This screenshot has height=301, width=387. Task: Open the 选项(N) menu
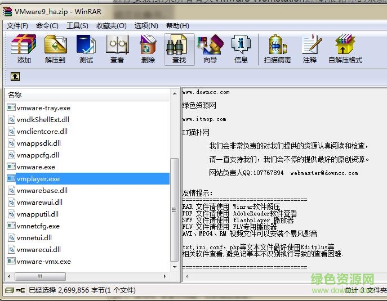(x=146, y=26)
